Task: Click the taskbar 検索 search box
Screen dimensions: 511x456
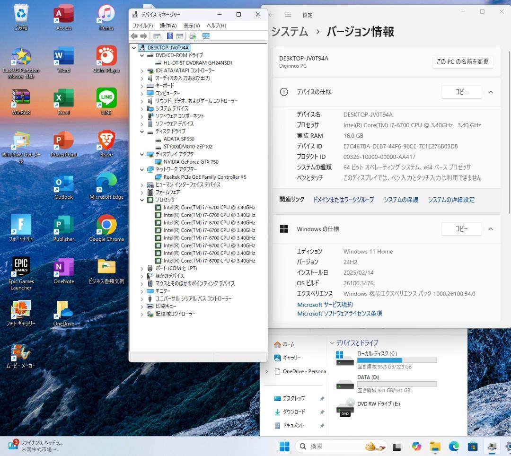Action: tap(342, 447)
